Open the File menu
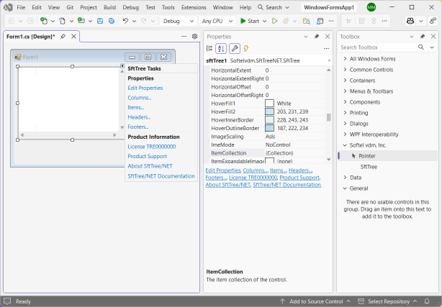 tap(21, 7)
